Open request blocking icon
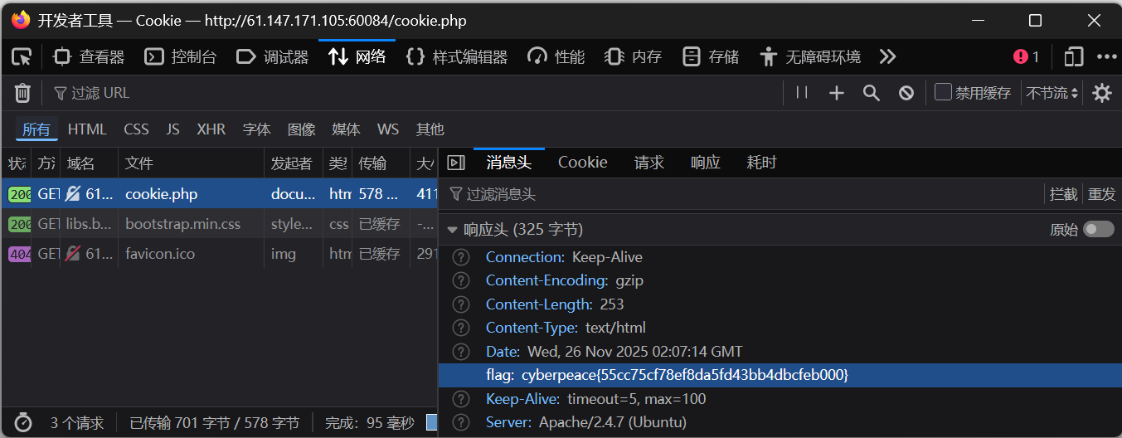 (906, 93)
